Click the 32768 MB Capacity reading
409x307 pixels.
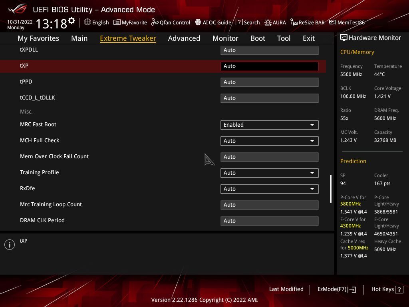point(385,140)
